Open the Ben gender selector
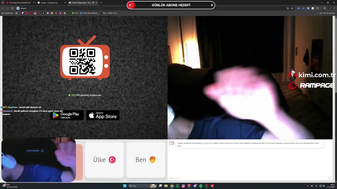Viewport: 337px width, 189px height. (x=146, y=160)
